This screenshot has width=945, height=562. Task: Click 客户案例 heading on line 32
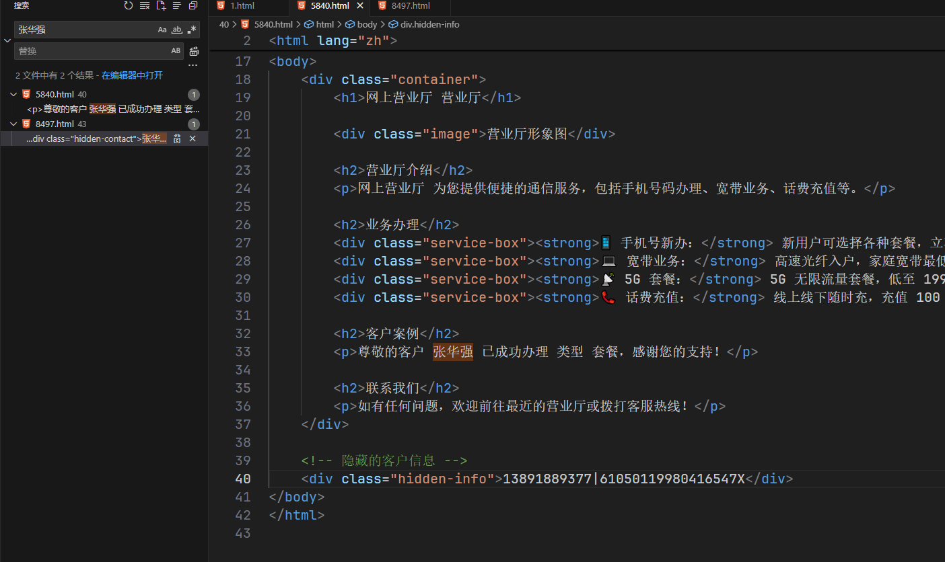click(x=392, y=333)
